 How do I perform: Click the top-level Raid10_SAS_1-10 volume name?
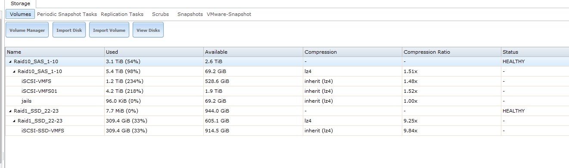(36, 62)
